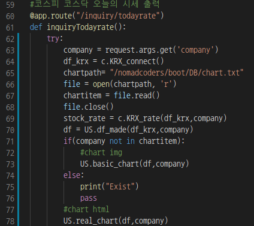Click the open function on line 66
The image size is (254, 226).
tap(101, 84)
